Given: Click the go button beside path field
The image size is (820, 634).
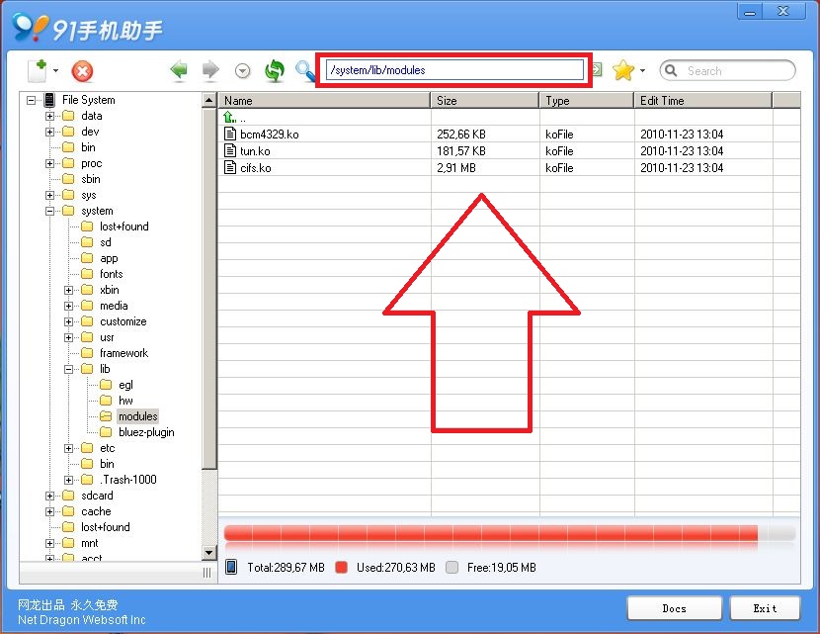Looking at the screenshot, I should (x=597, y=69).
